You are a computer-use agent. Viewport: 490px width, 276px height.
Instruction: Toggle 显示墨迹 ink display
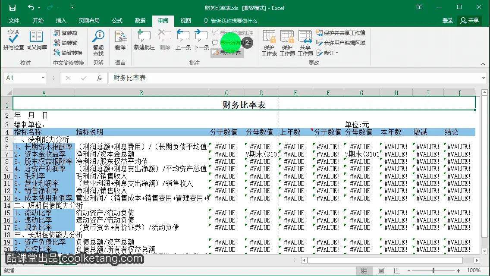227,53
